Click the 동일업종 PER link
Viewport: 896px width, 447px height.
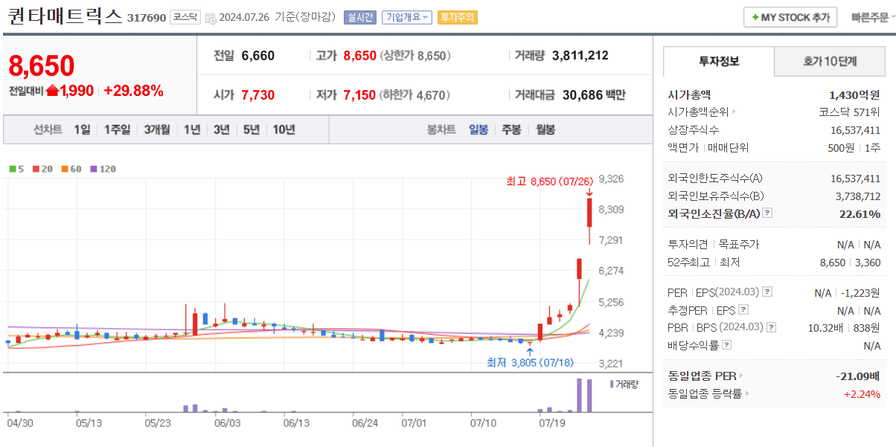point(703,376)
